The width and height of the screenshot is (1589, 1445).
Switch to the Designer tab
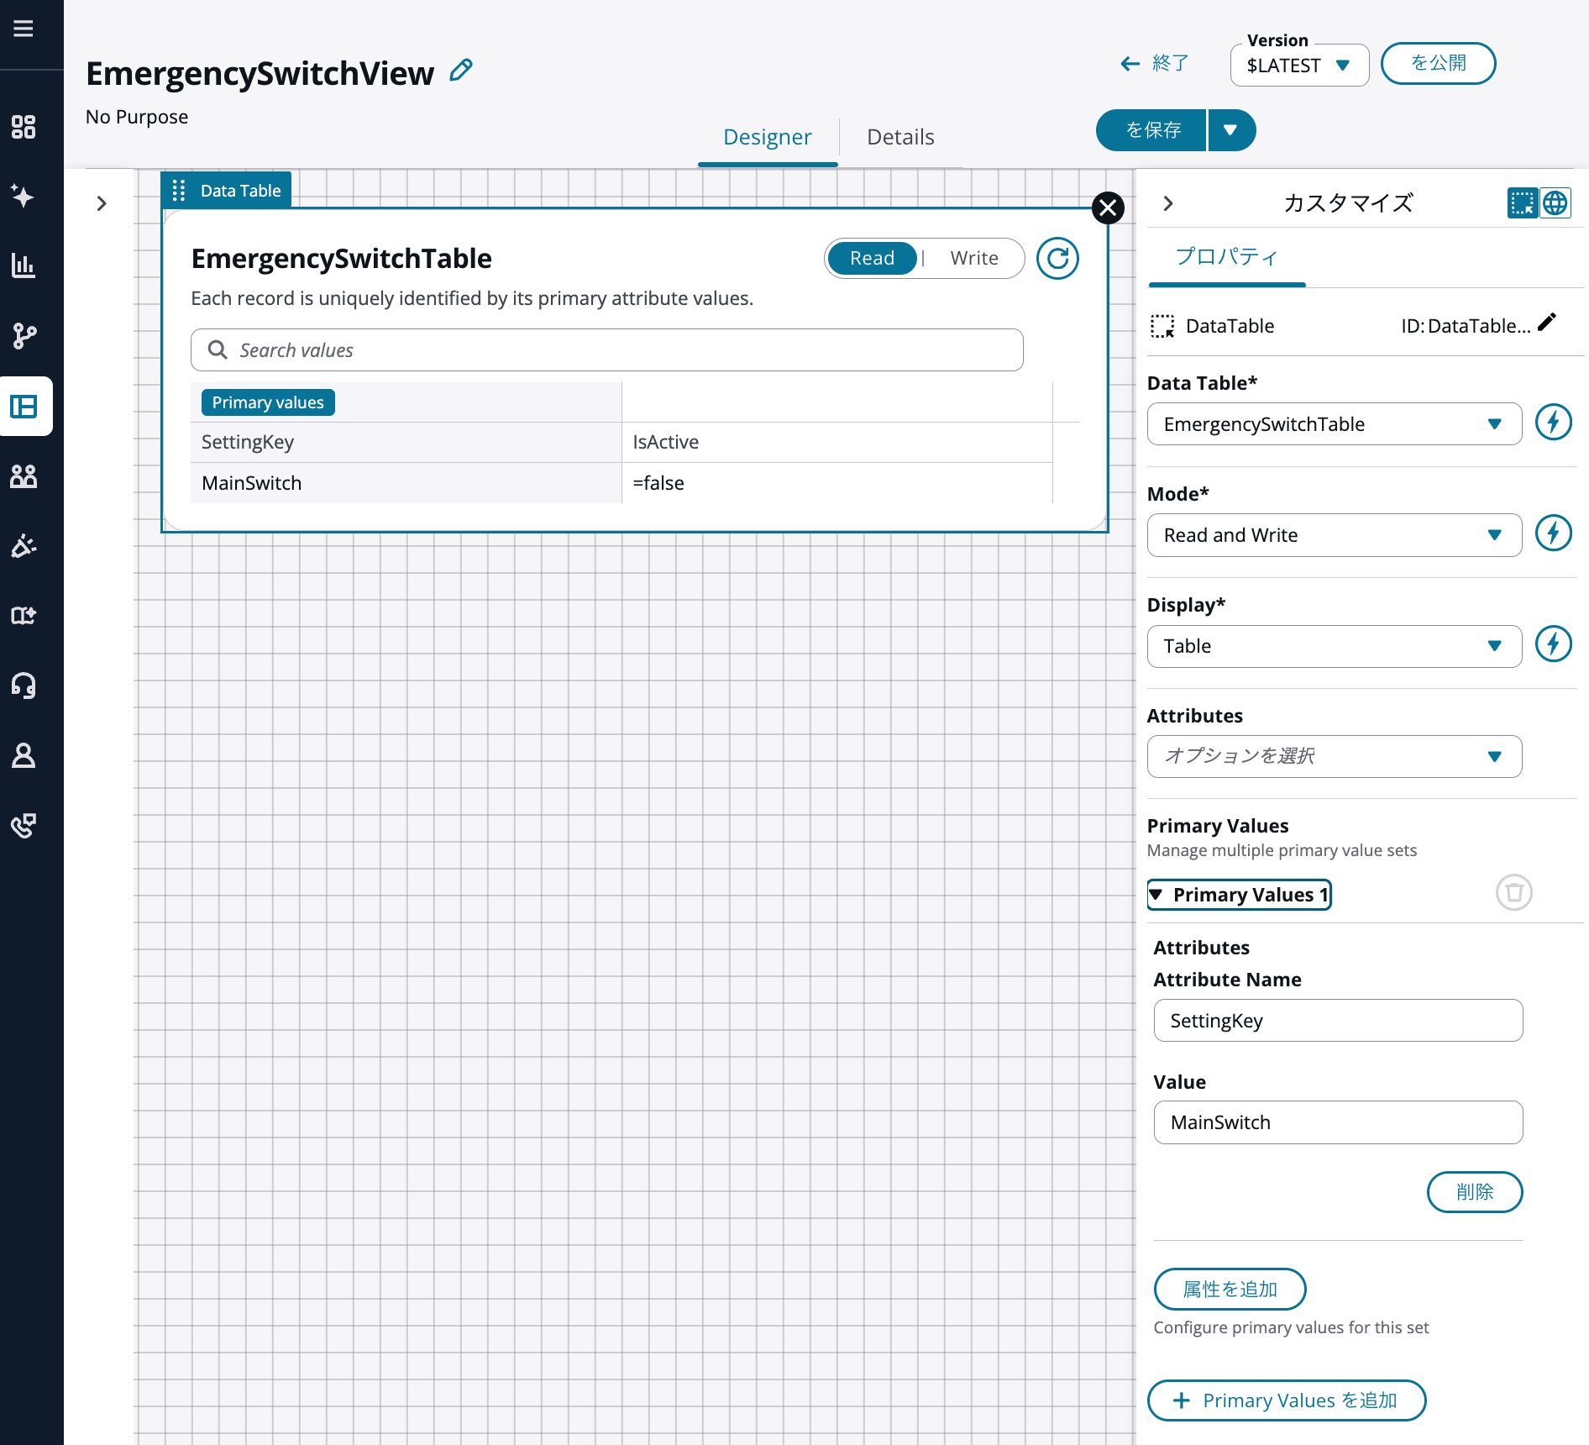point(768,137)
